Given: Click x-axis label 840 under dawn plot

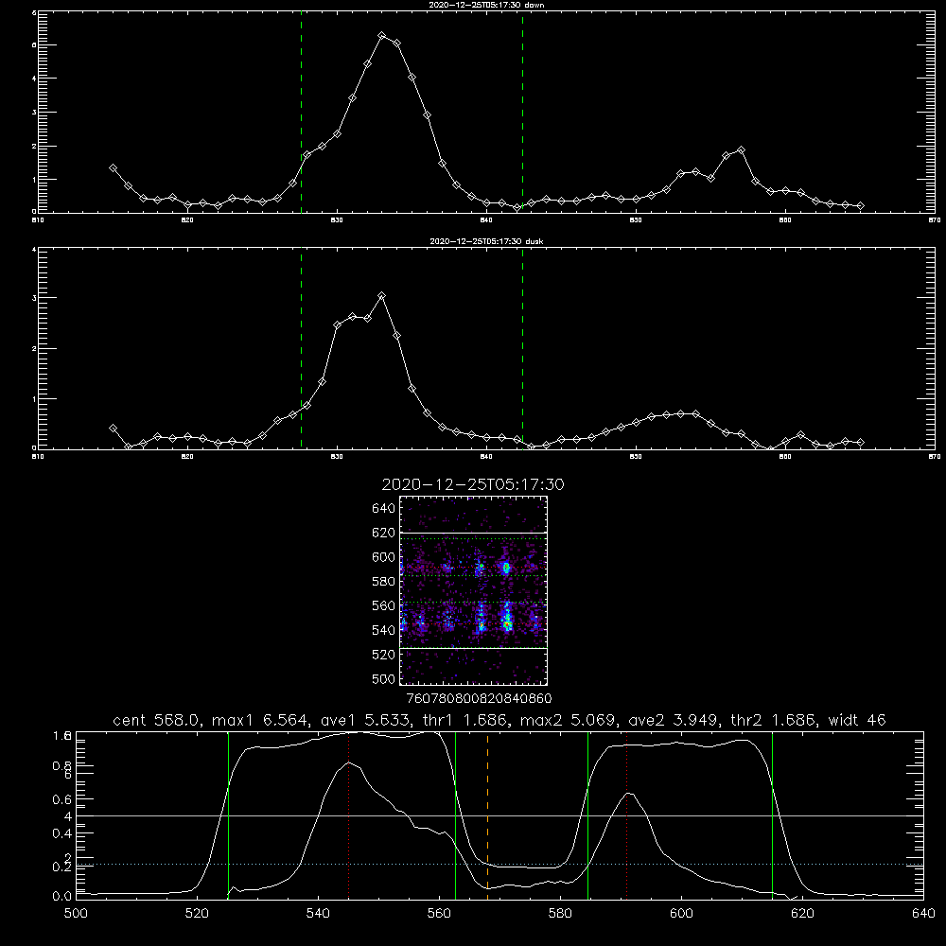Looking at the screenshot, I should 486,220.
